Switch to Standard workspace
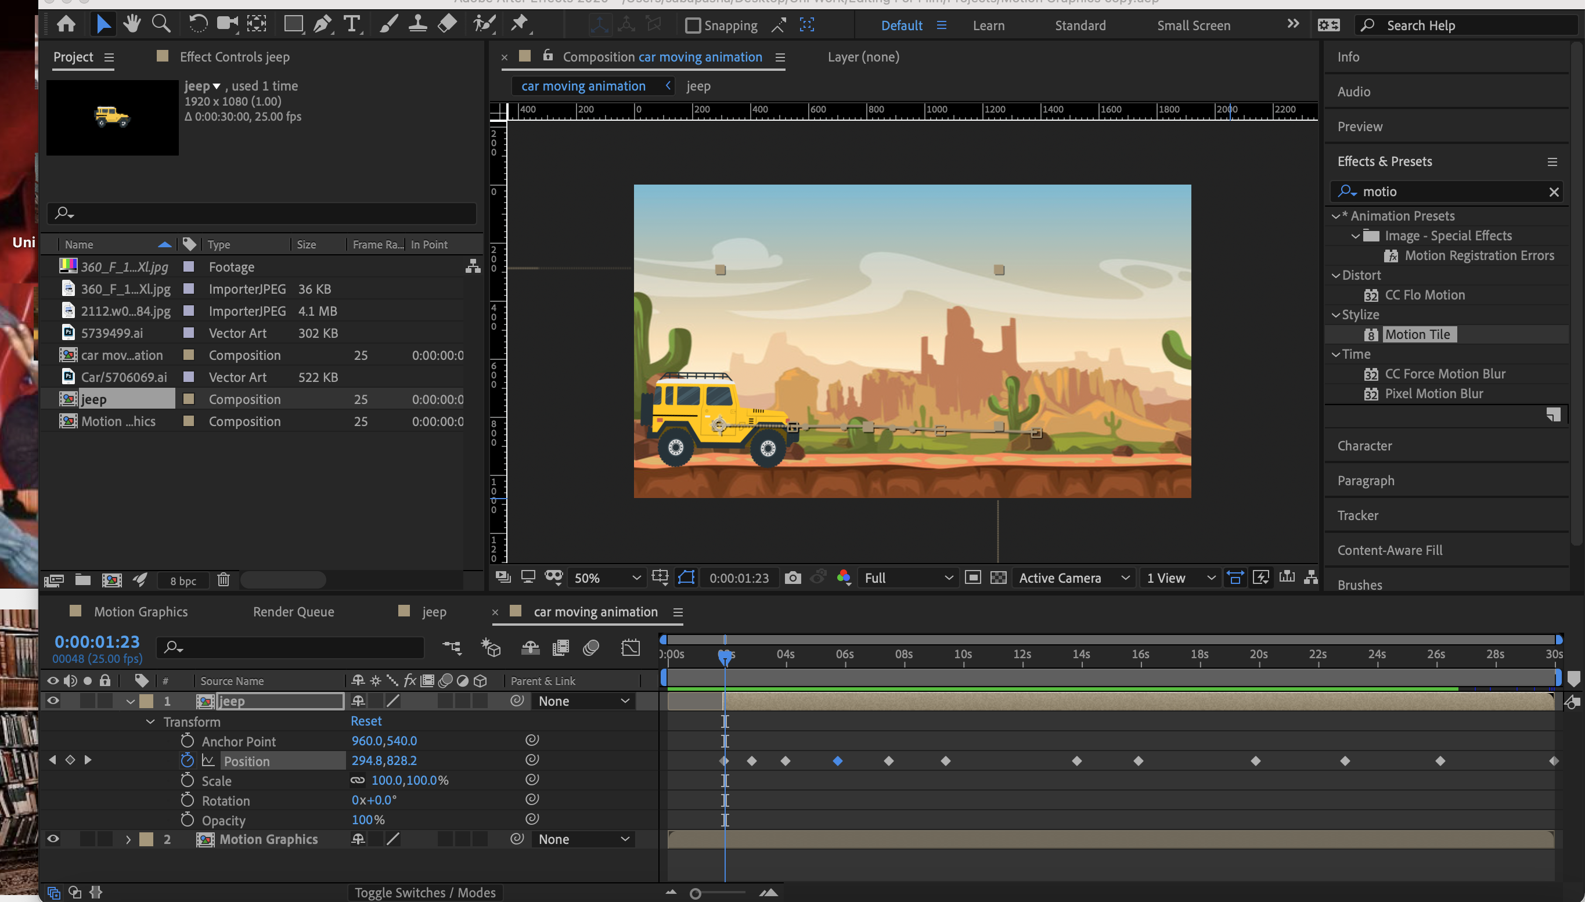This screenshot has width=1585, height=902. coord(1079,26)
